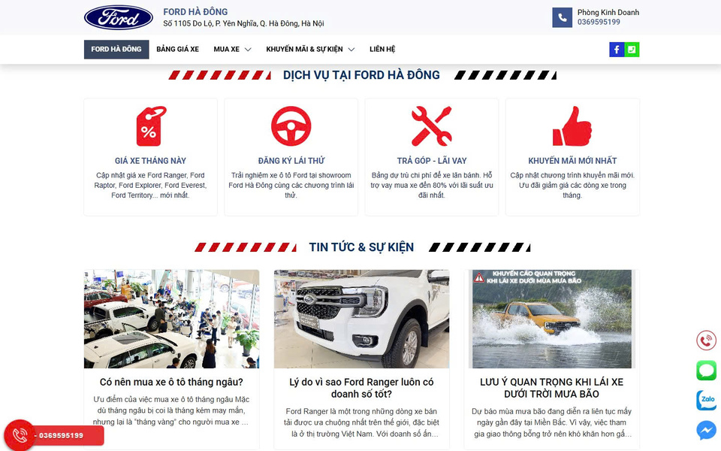This screenshot has height=451, width=721.
Task: Expand the KHUYẾN MÃI & SỰ KIỆN dropdown
Action: point(310,50)
